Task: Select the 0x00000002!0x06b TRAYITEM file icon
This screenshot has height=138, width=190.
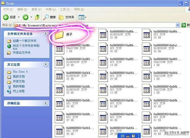Action: pos(59,49)
